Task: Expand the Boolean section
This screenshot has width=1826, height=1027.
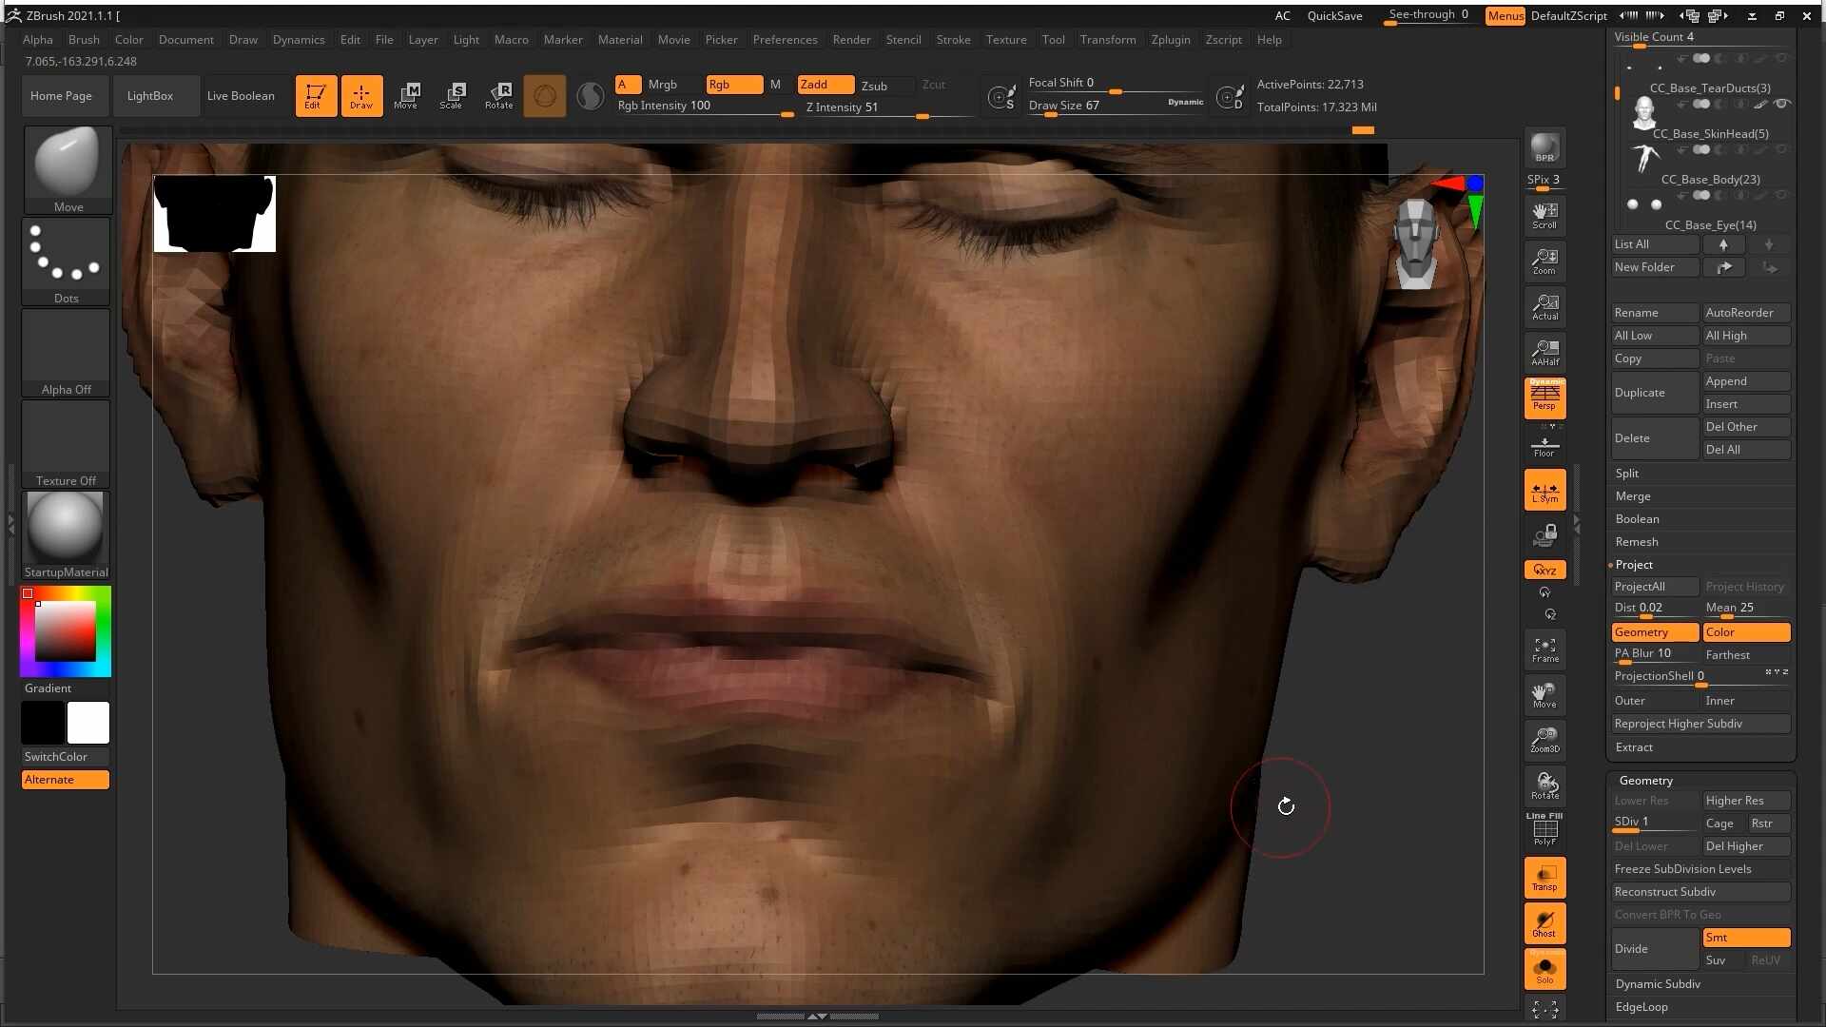Action: pyautogui.click(x=1637, y=519)
